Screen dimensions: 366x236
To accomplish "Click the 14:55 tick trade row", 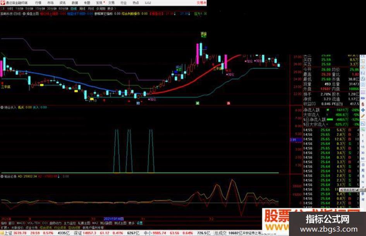I will tap(332, 130).
